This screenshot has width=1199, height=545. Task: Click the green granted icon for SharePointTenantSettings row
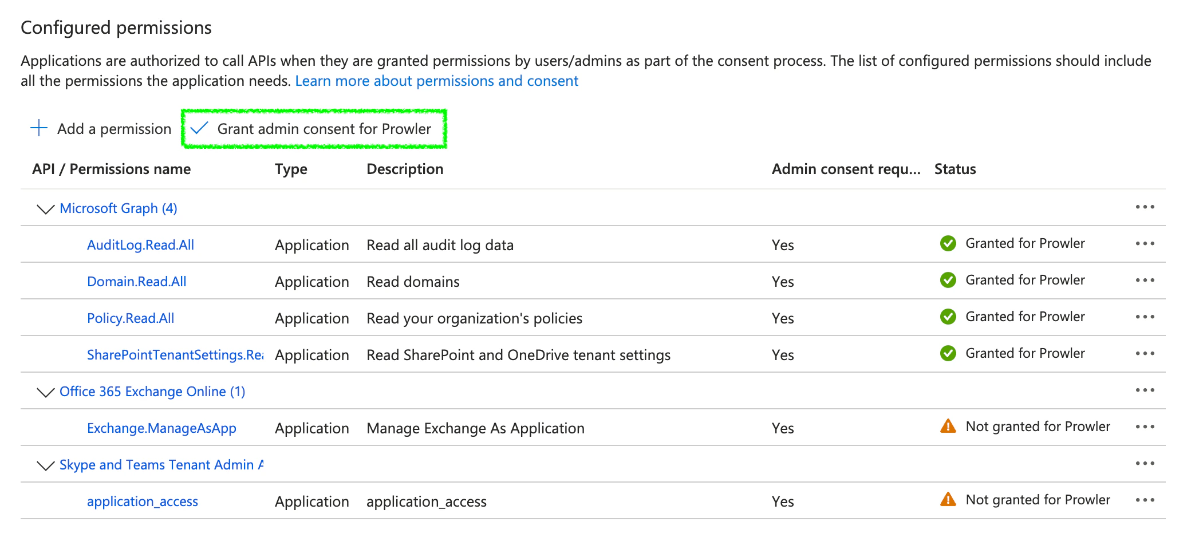pyautogui.click(x=949, y=353)
